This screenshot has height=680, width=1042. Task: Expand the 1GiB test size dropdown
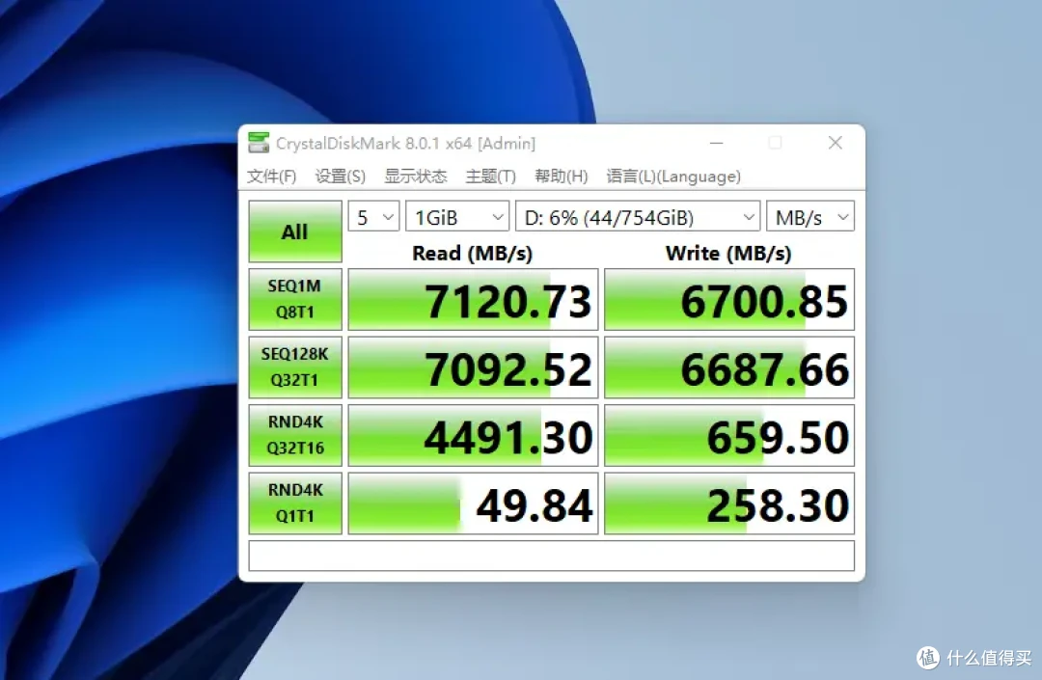(x=457, y=216)
